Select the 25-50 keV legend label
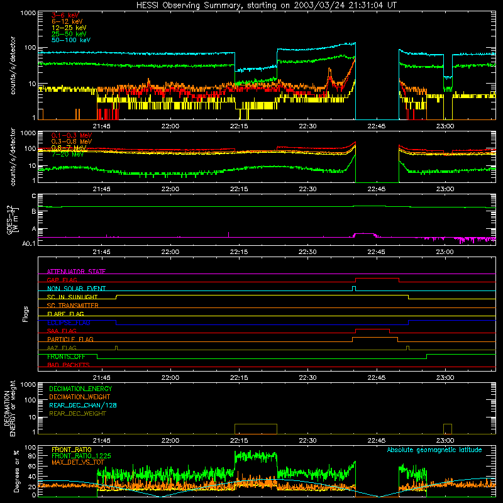This screenshot has height=503, width=503. click(x=69, y=34)
